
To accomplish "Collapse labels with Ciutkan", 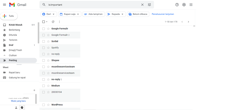I will (x=13, y=55).
